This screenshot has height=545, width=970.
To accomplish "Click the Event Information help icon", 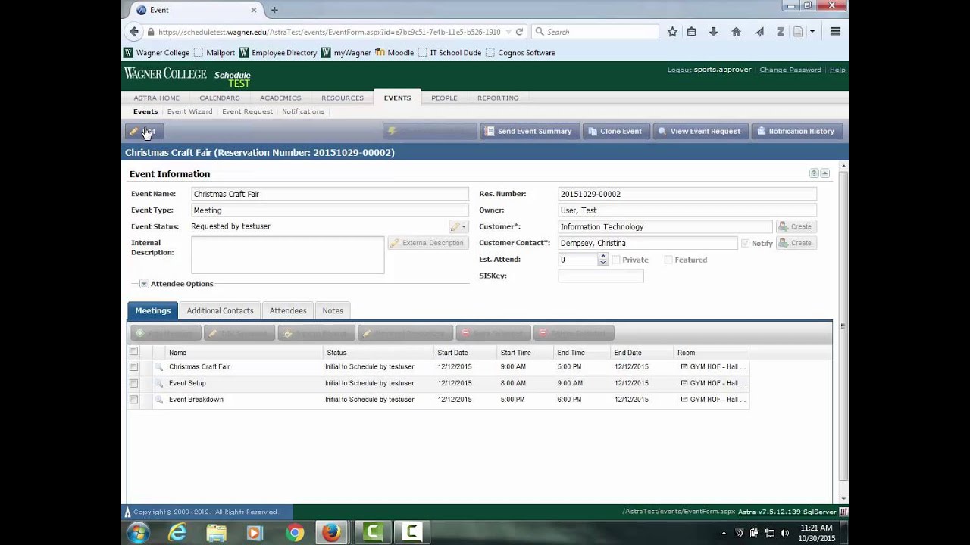I will (814, 173).
